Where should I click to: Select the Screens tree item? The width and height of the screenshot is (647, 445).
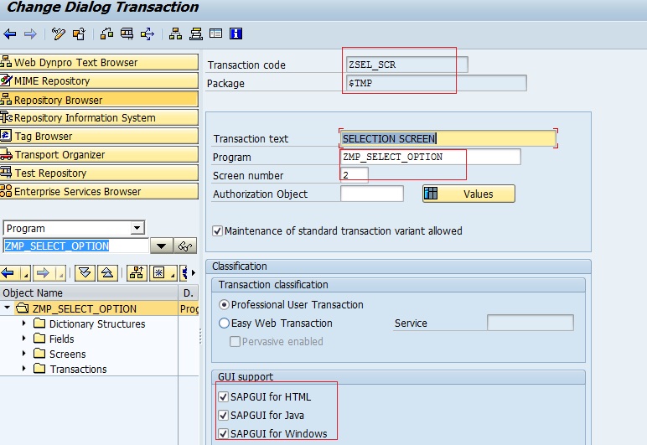(67, 354)
